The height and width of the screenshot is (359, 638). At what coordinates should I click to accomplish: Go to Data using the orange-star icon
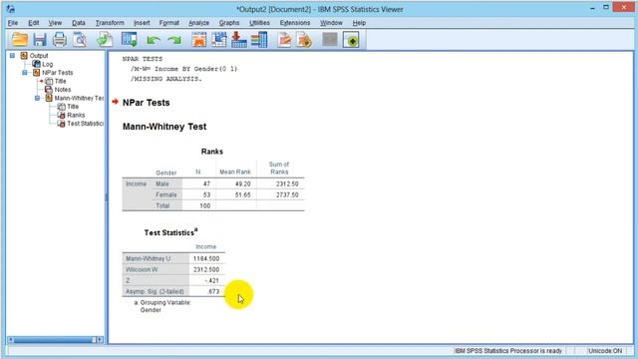(x=199, y=40)
